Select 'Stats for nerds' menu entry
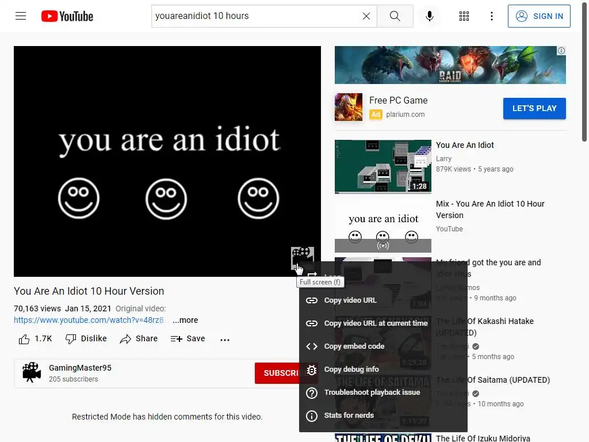589x442 pixels. click(x=383, y=416)
